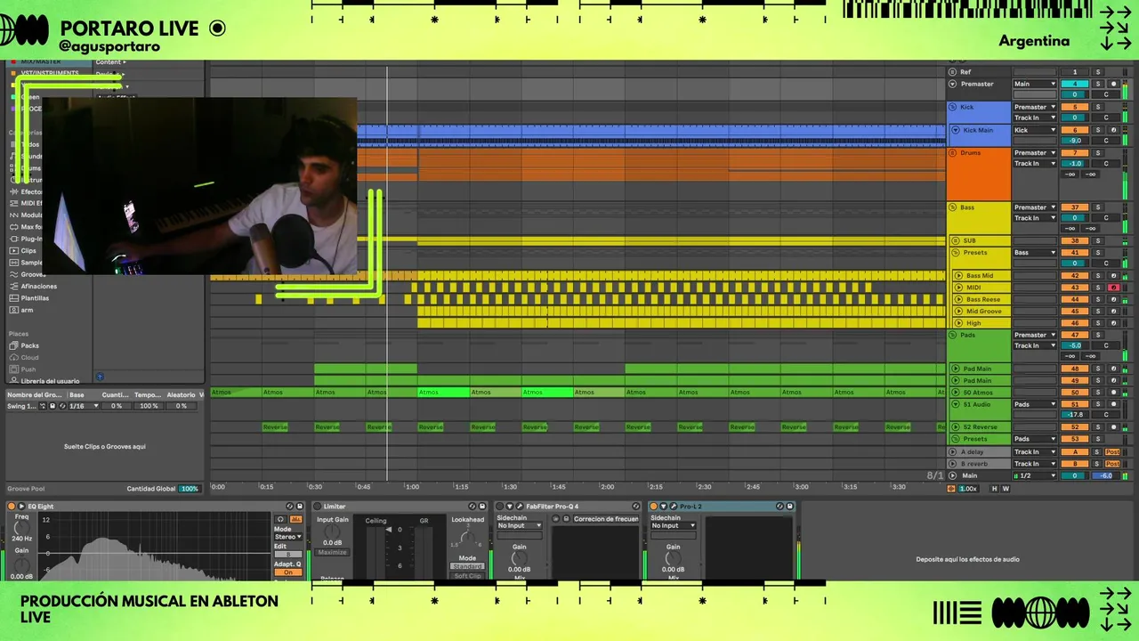Unfold the Mid Groove track

click(958, 311)
